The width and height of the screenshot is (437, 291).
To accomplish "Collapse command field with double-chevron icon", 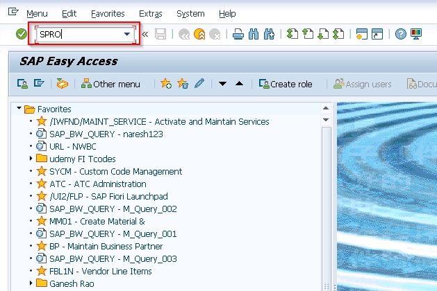I will 145,34.
